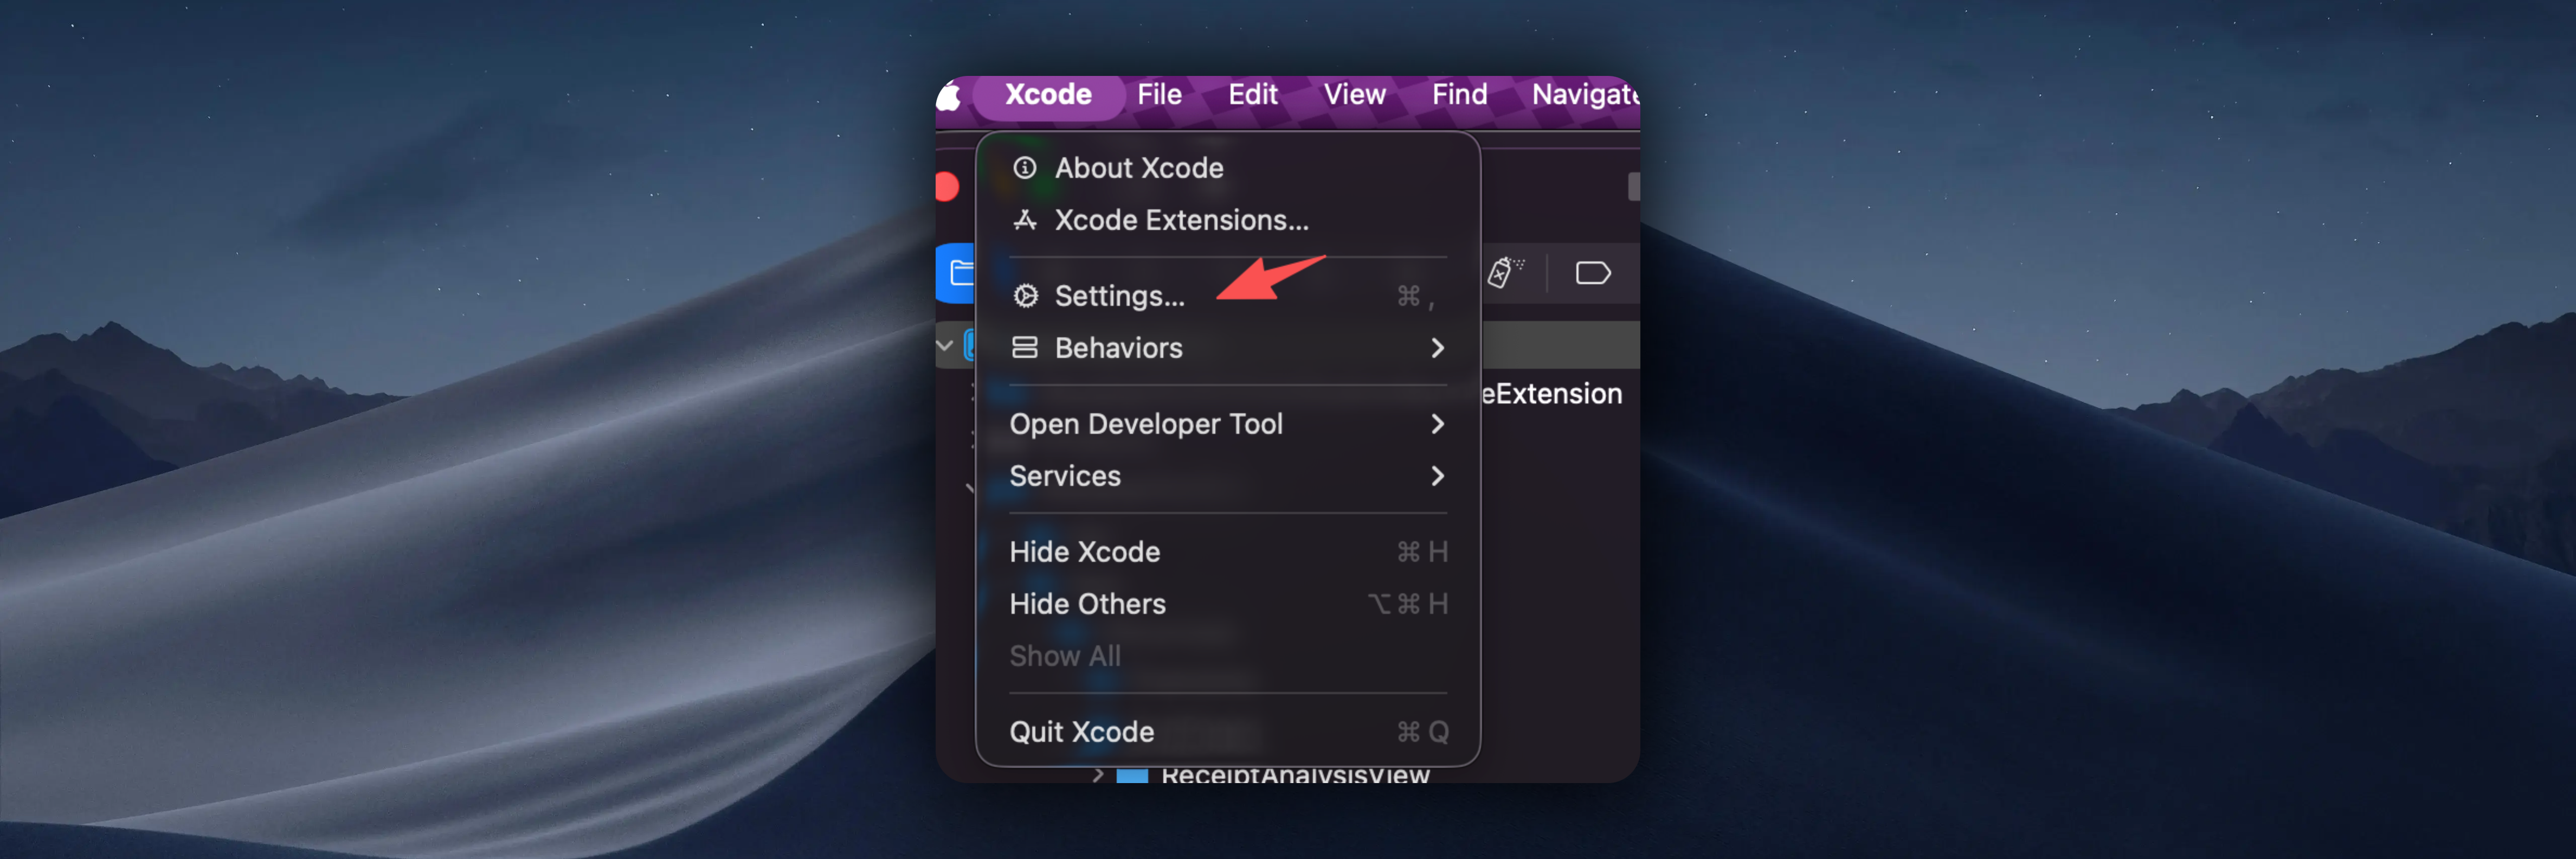Open the Edit menu

tap(1252, 95)
